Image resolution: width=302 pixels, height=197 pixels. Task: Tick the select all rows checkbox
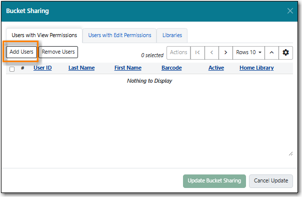12,69
